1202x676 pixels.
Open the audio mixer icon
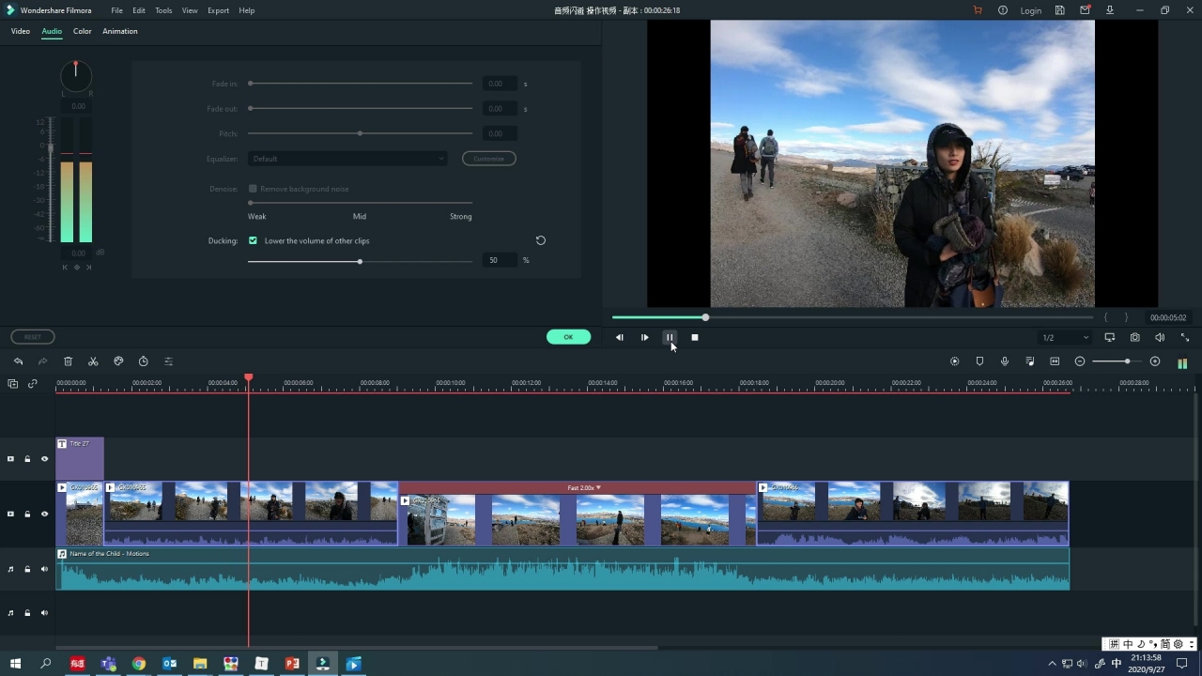pyautogui.click(x=1030, y=361)
